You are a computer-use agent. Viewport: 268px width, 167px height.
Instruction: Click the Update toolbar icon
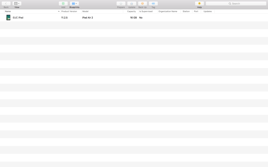132,3
